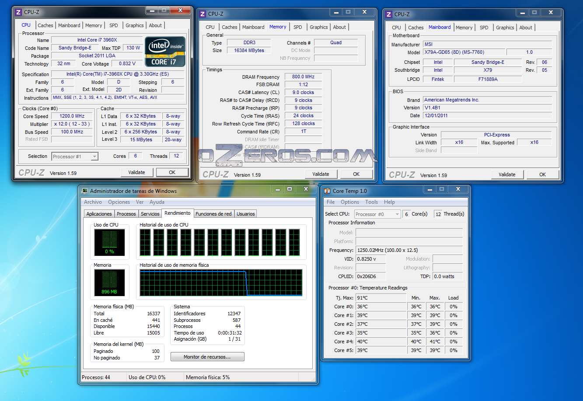Click OK in the CPU-Z Mainboard window

coord(543,174)
